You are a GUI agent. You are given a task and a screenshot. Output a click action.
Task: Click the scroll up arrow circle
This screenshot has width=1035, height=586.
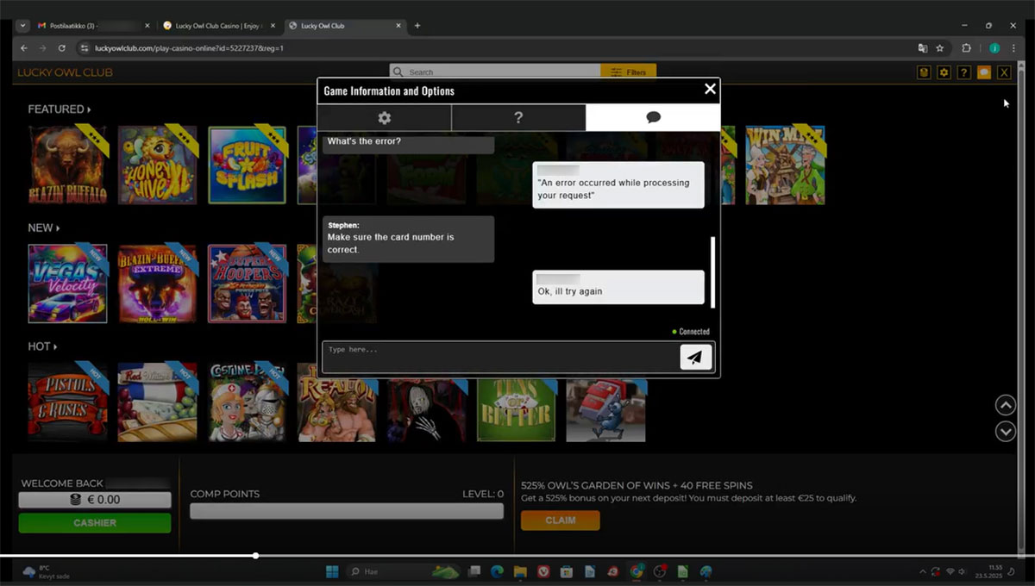pos(1006,405)
